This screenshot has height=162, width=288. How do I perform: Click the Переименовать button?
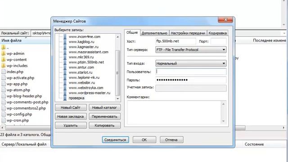tap(104, 117)
